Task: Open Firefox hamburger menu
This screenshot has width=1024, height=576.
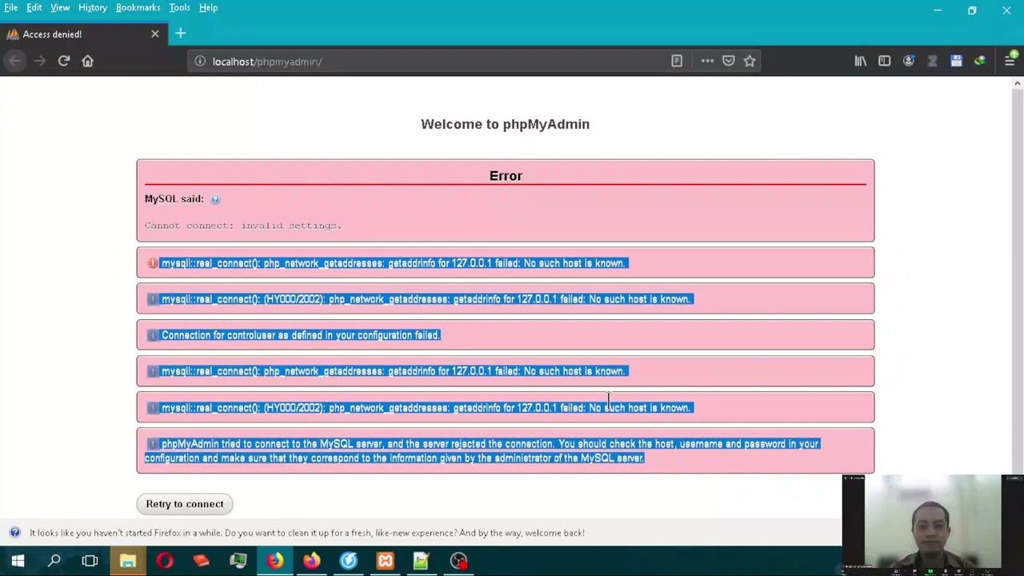Action: (1010, 61)
